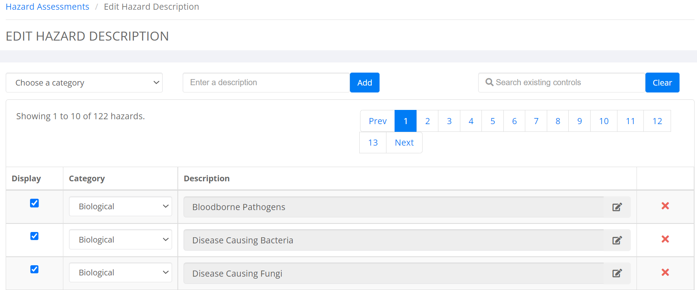This screenshot has width=697, height=290.
Task: Click the 'Showing 1 to 10 of 122 hazards' text
Action: [80, 116]
